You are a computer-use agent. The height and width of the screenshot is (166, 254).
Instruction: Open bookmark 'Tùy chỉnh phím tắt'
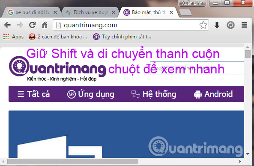point(122,37)
